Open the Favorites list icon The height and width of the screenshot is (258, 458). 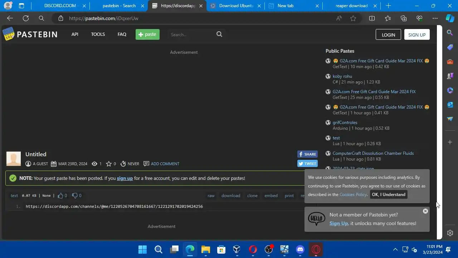(388, 18)
